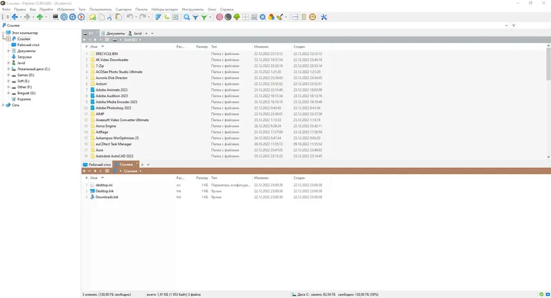Select Корзина in the folder tree
This screenshot has width=551, height=298.
click(24, 99)
